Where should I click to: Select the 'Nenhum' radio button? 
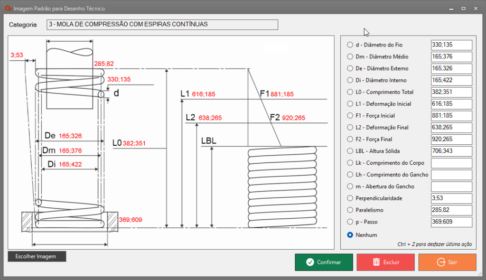(350, 235)
